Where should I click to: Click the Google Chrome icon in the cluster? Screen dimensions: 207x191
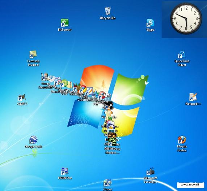[x=83, y=89]
